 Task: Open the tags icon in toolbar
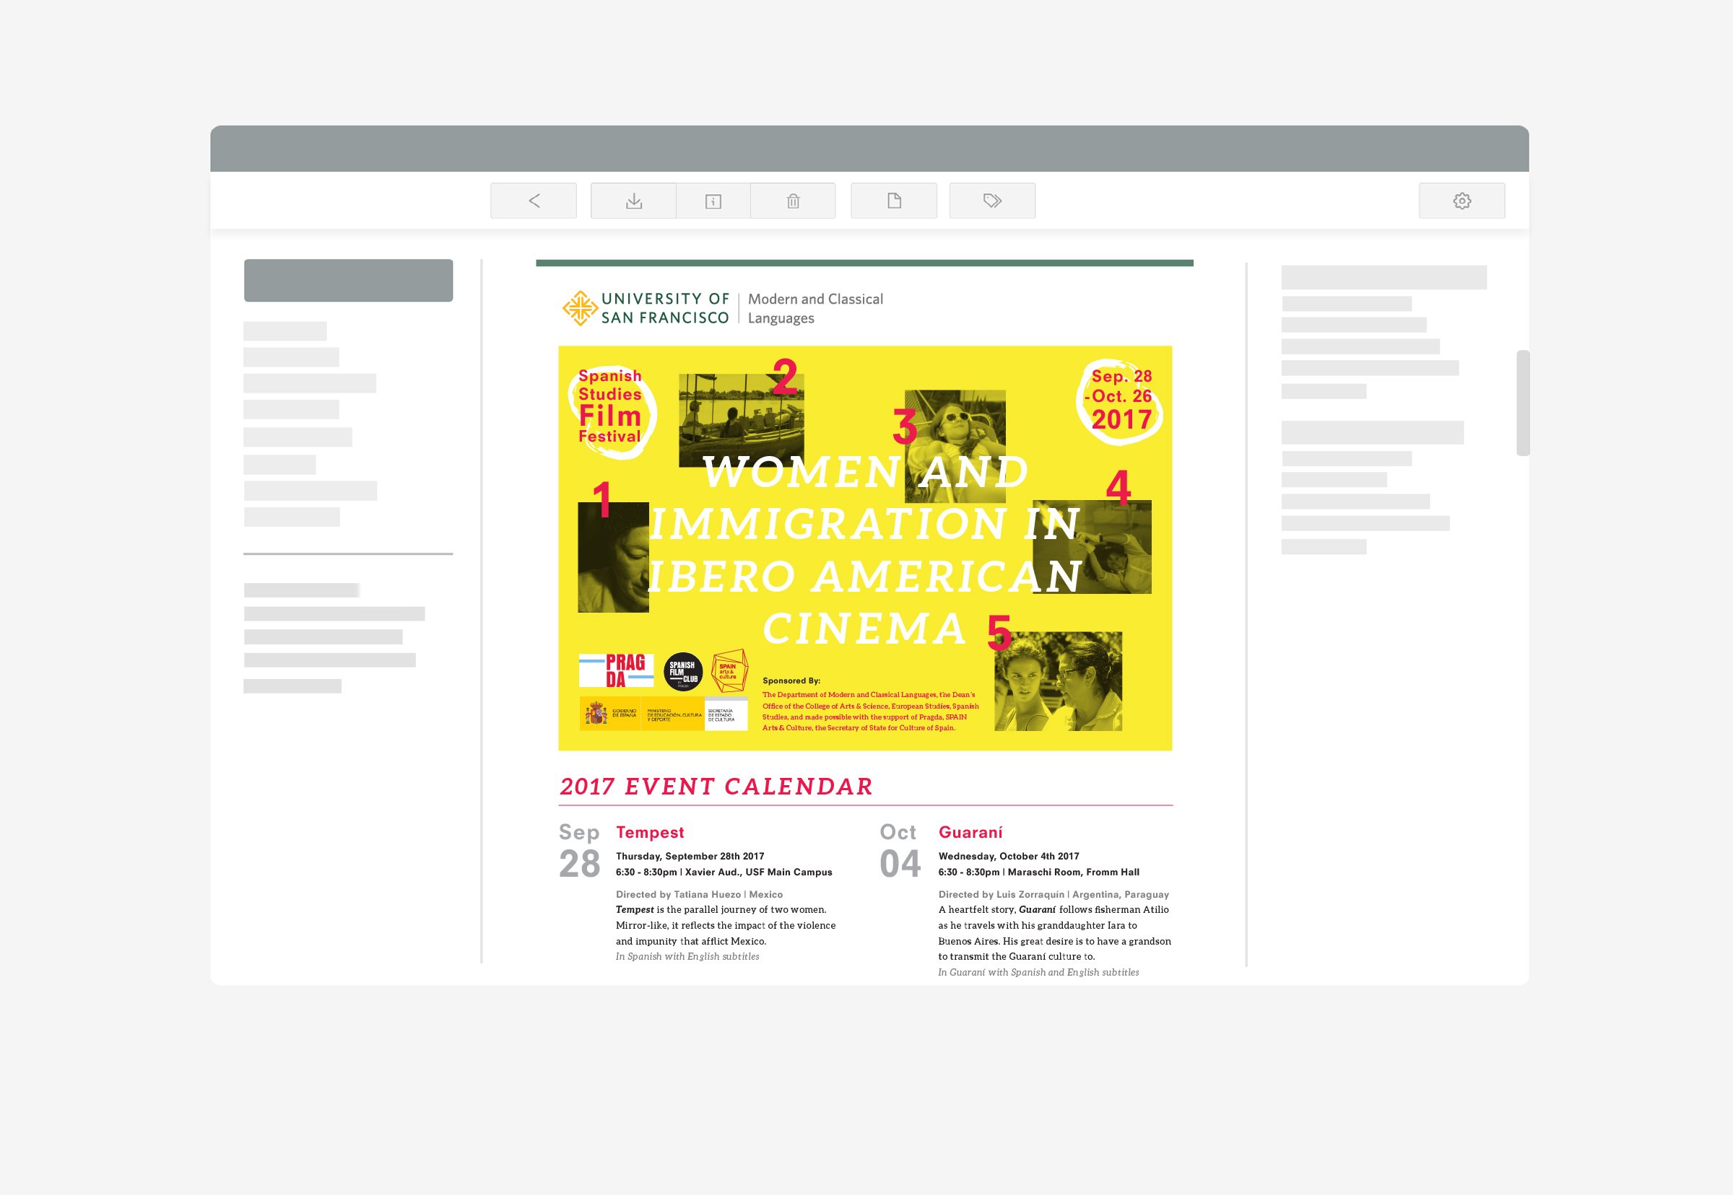[x=992, y=201]
